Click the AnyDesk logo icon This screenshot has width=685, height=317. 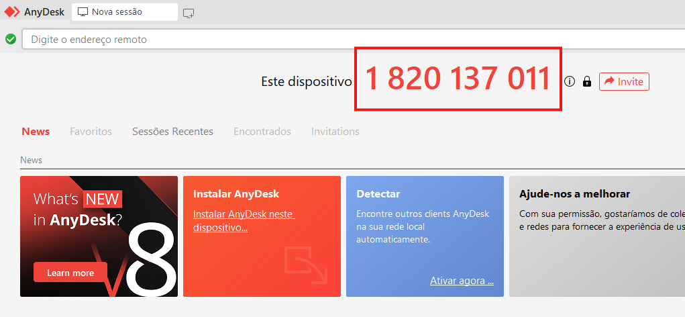(12, 12)
